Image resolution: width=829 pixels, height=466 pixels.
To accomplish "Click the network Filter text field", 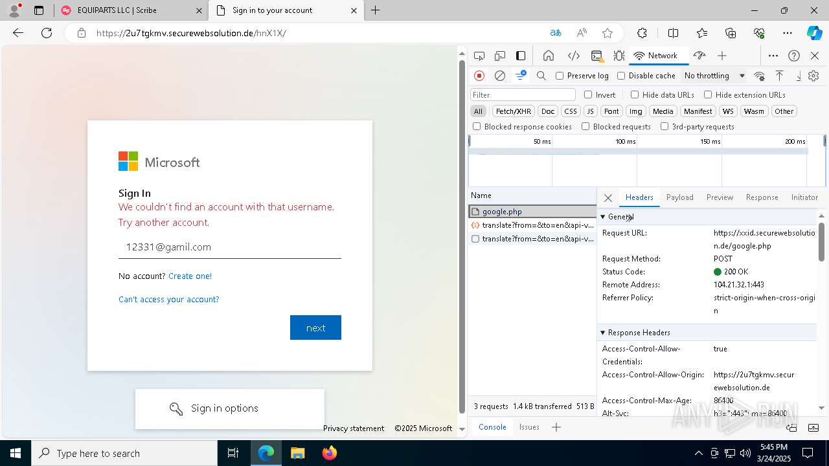I will click(523, 94).
